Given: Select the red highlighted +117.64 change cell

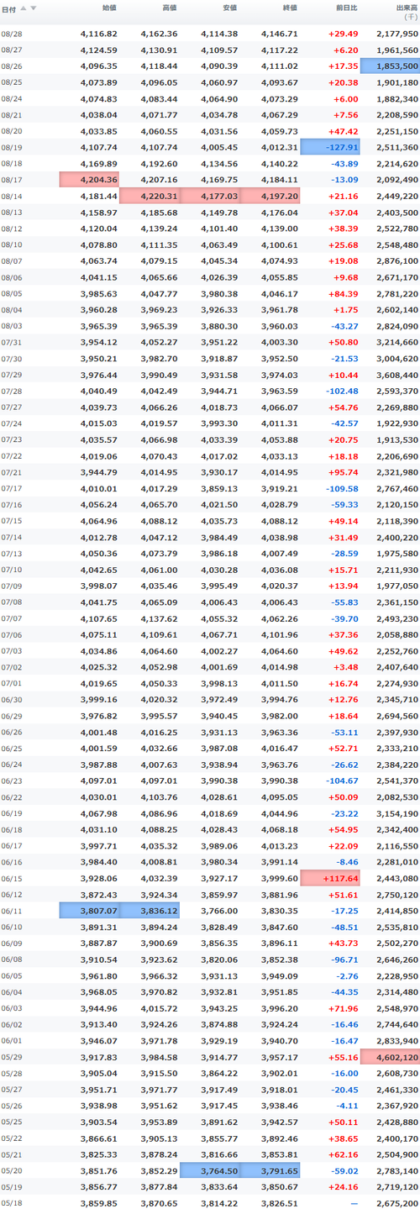Looking at the screenshot, I should (x=330, y=877).
